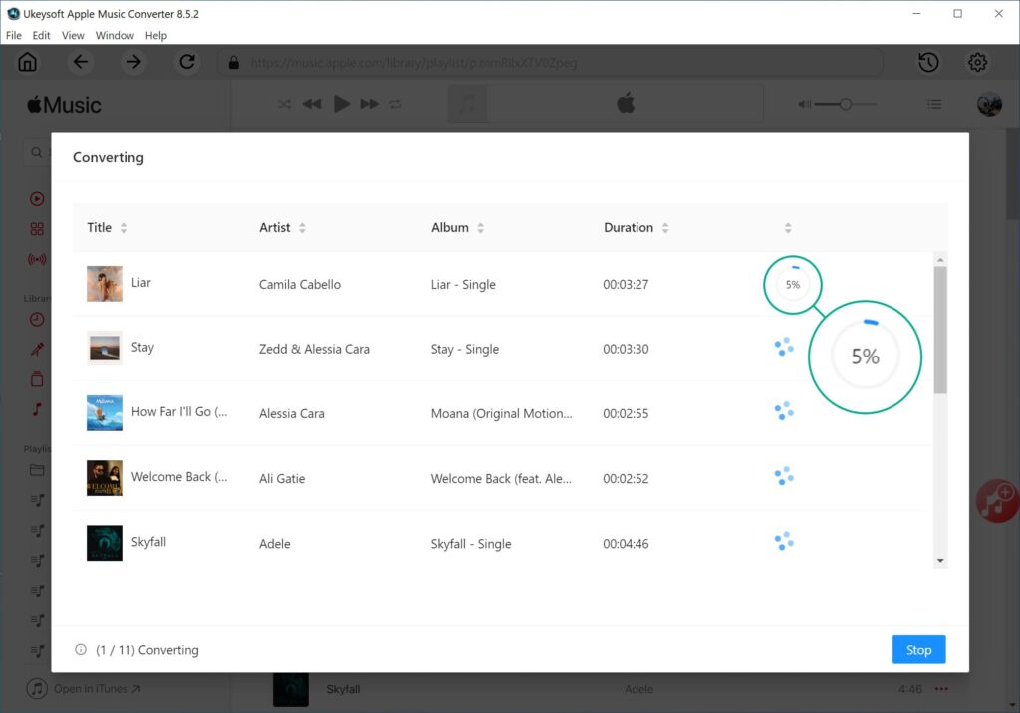Click the volume speaker icon
This screenshot has width=1020, height=713.
click(805, 104)
